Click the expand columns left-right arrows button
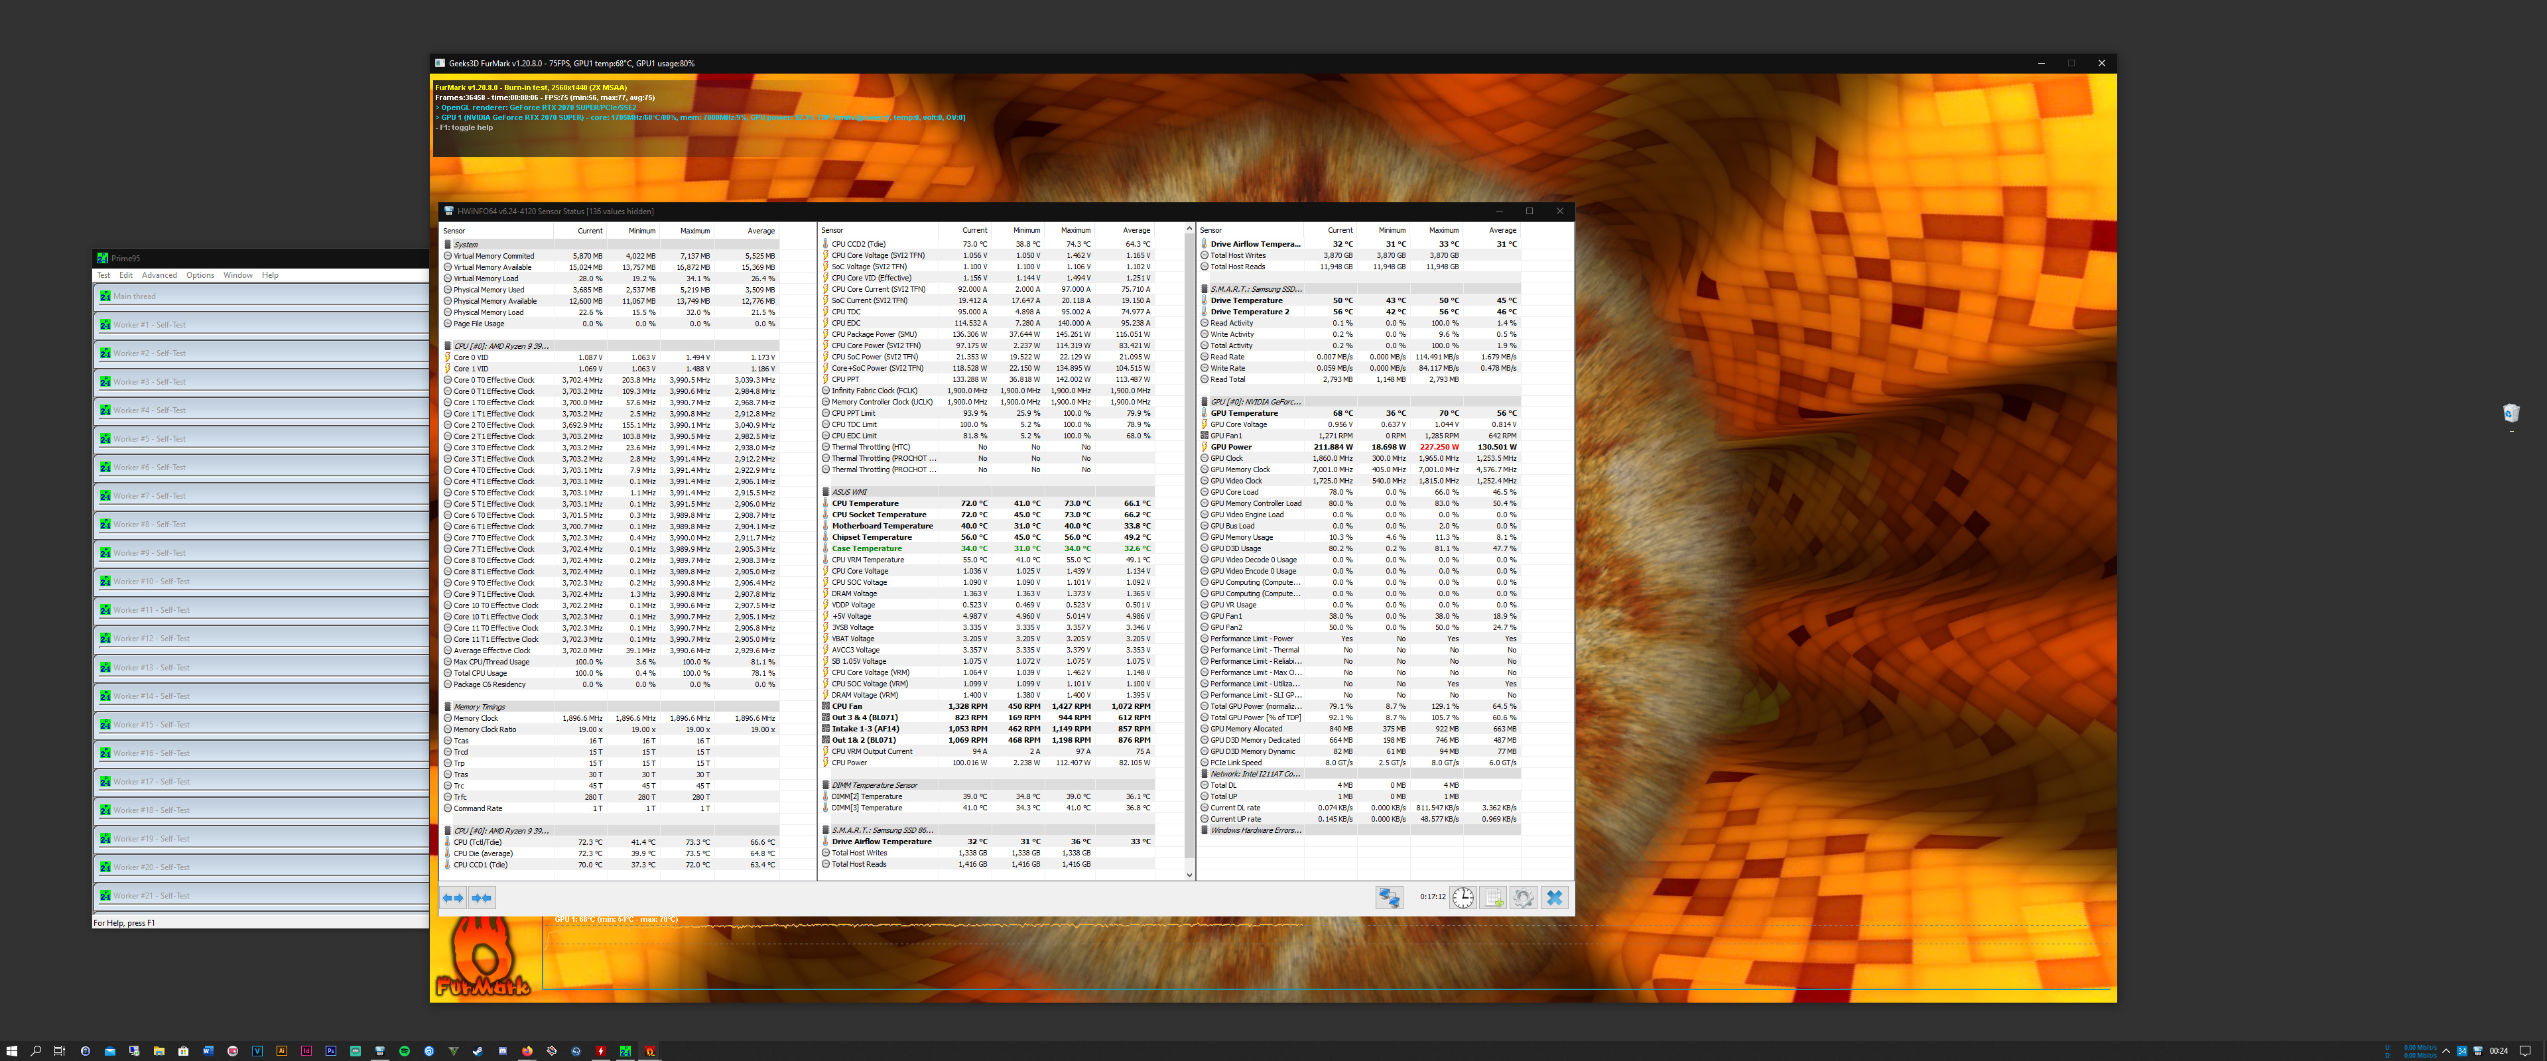The image size is (2547, 1061). click(453, 898)
